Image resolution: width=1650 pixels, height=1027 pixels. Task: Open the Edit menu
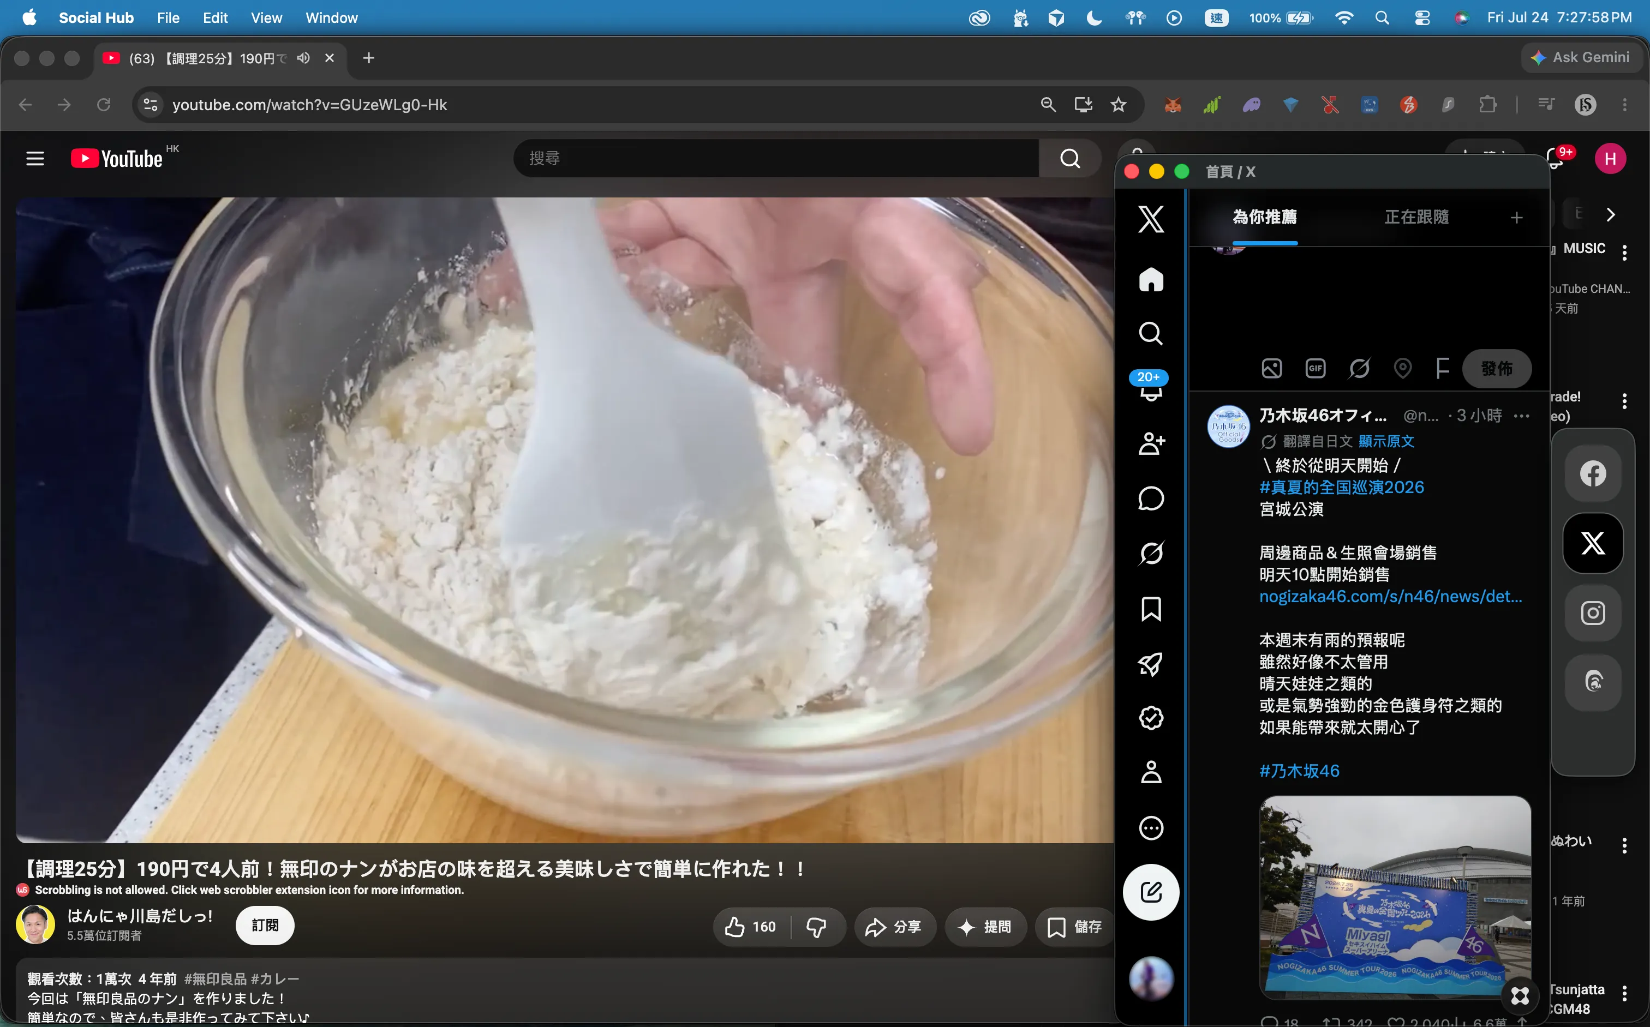coord(215,17)
